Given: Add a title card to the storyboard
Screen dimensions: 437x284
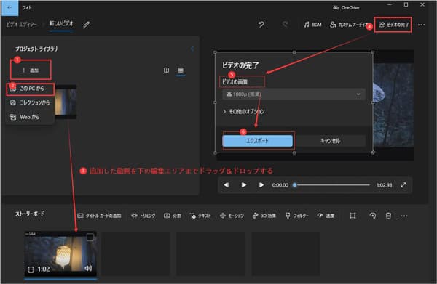Looking at the screenshot, I should 99,216.
